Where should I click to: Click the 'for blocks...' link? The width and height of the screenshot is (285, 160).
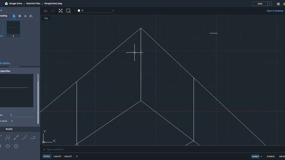(5, 63)
